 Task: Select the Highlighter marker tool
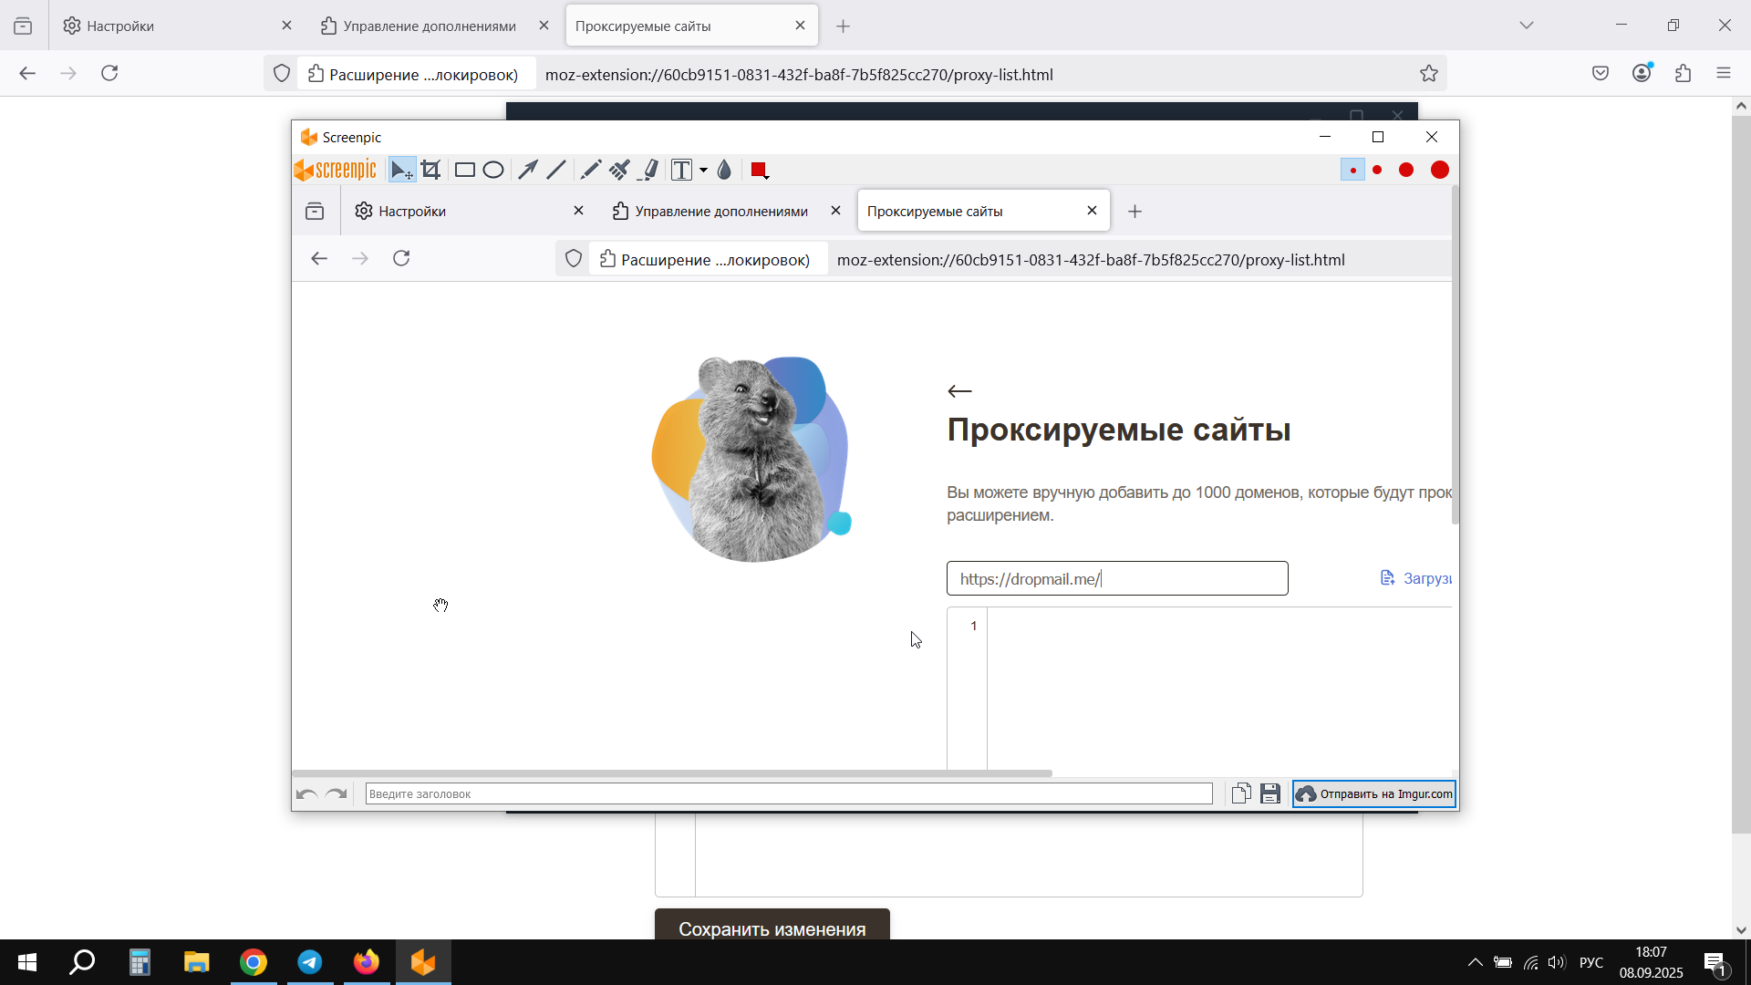click(650, 171)
